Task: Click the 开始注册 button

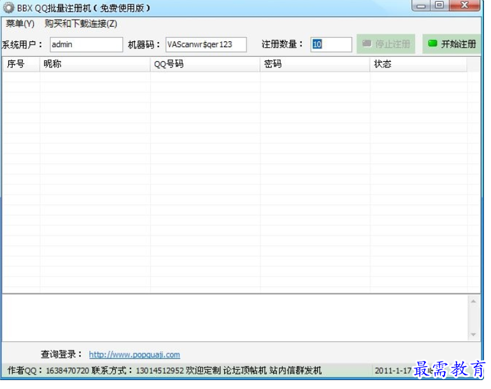Action: coord(452,44)
